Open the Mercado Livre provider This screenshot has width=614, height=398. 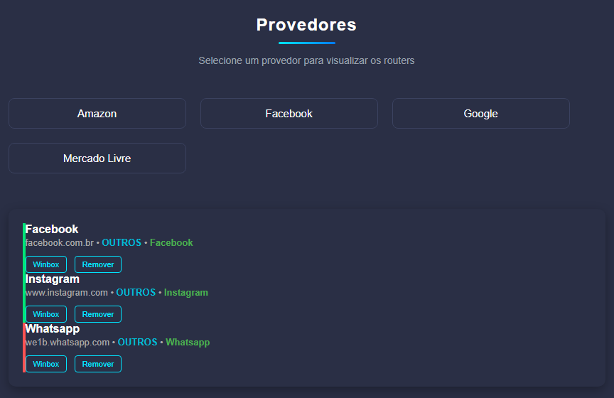(x=97, y=158)
